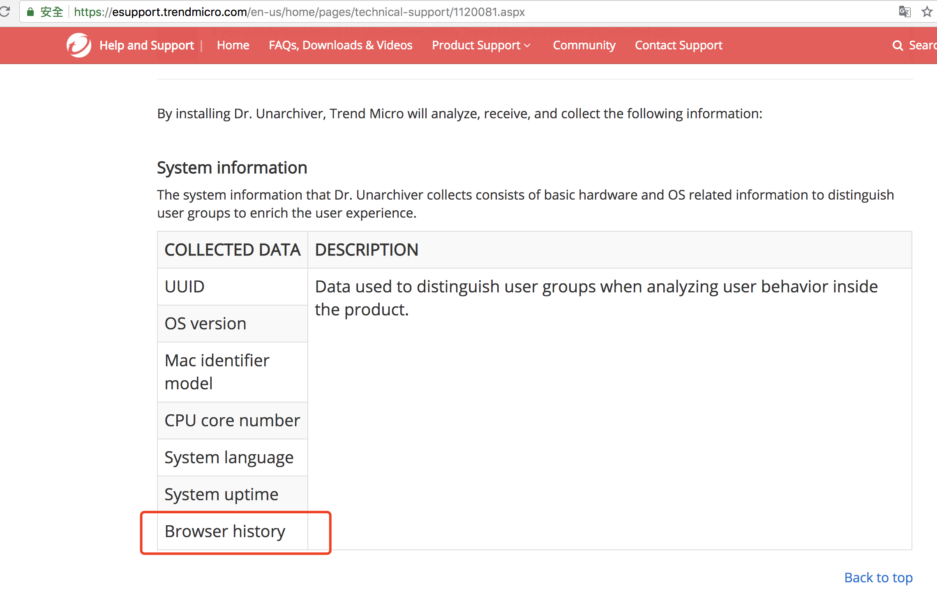Open the Google Translate page icon

pyautogui.click(x=904, y=11)
